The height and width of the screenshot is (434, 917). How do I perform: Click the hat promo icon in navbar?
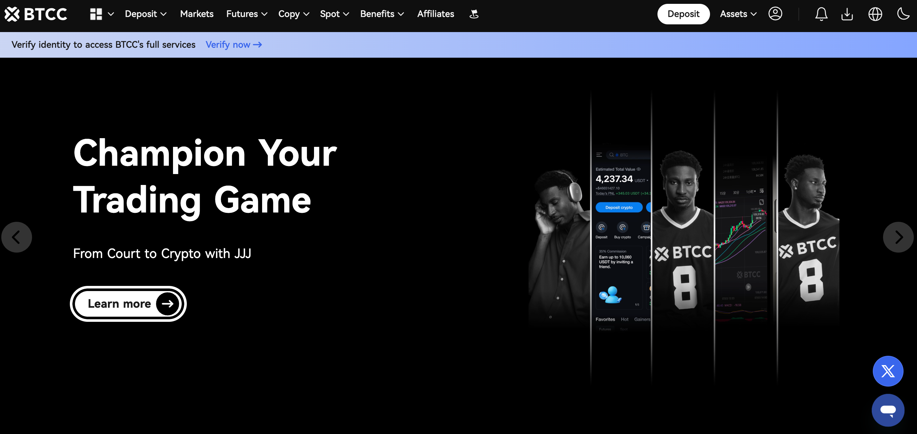[x=474, y=14]
